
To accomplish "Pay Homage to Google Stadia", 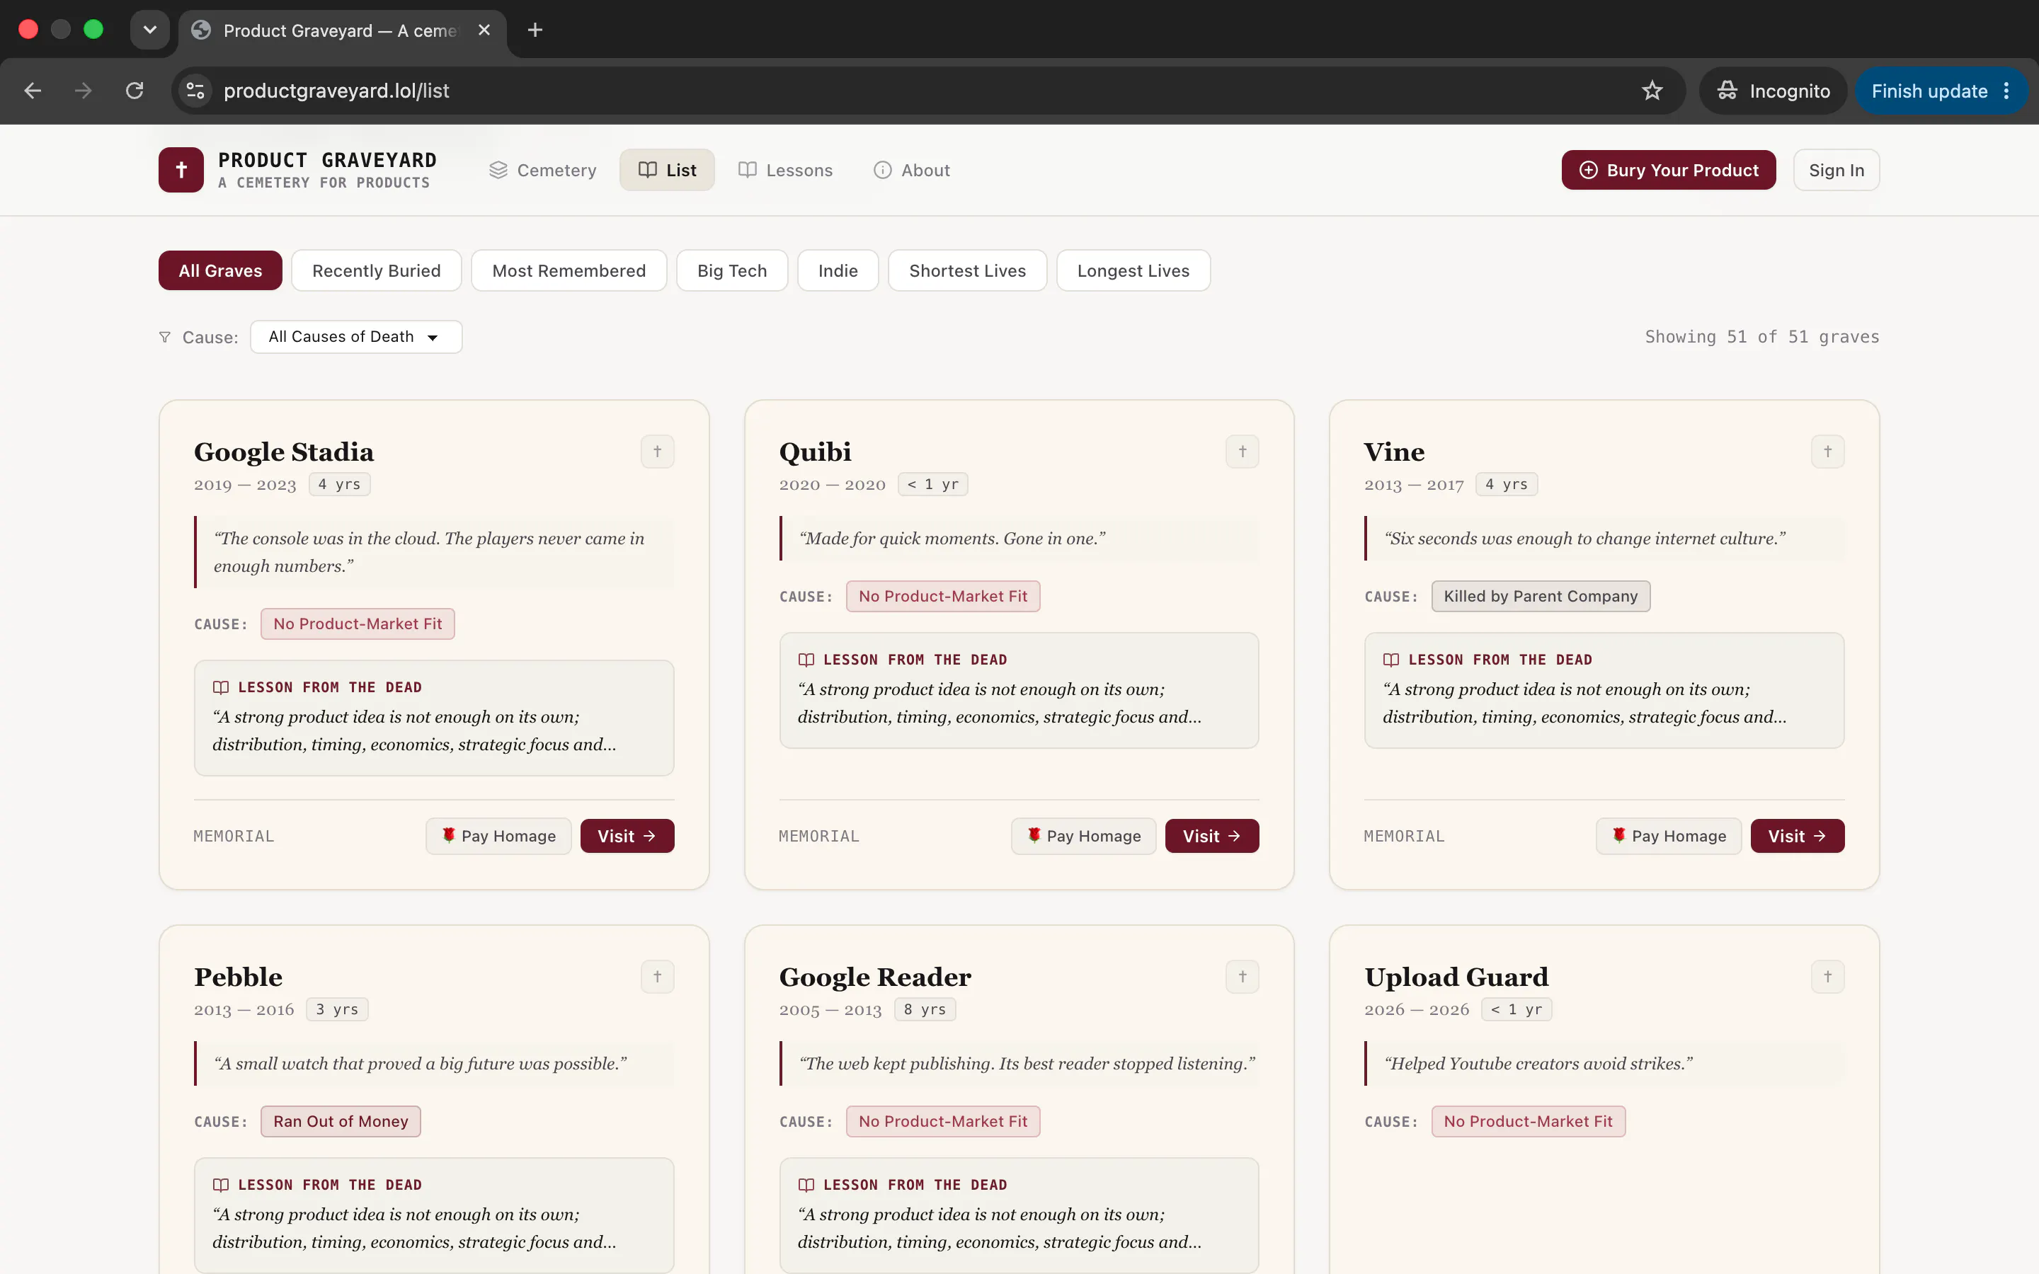I will pos(499,836).
